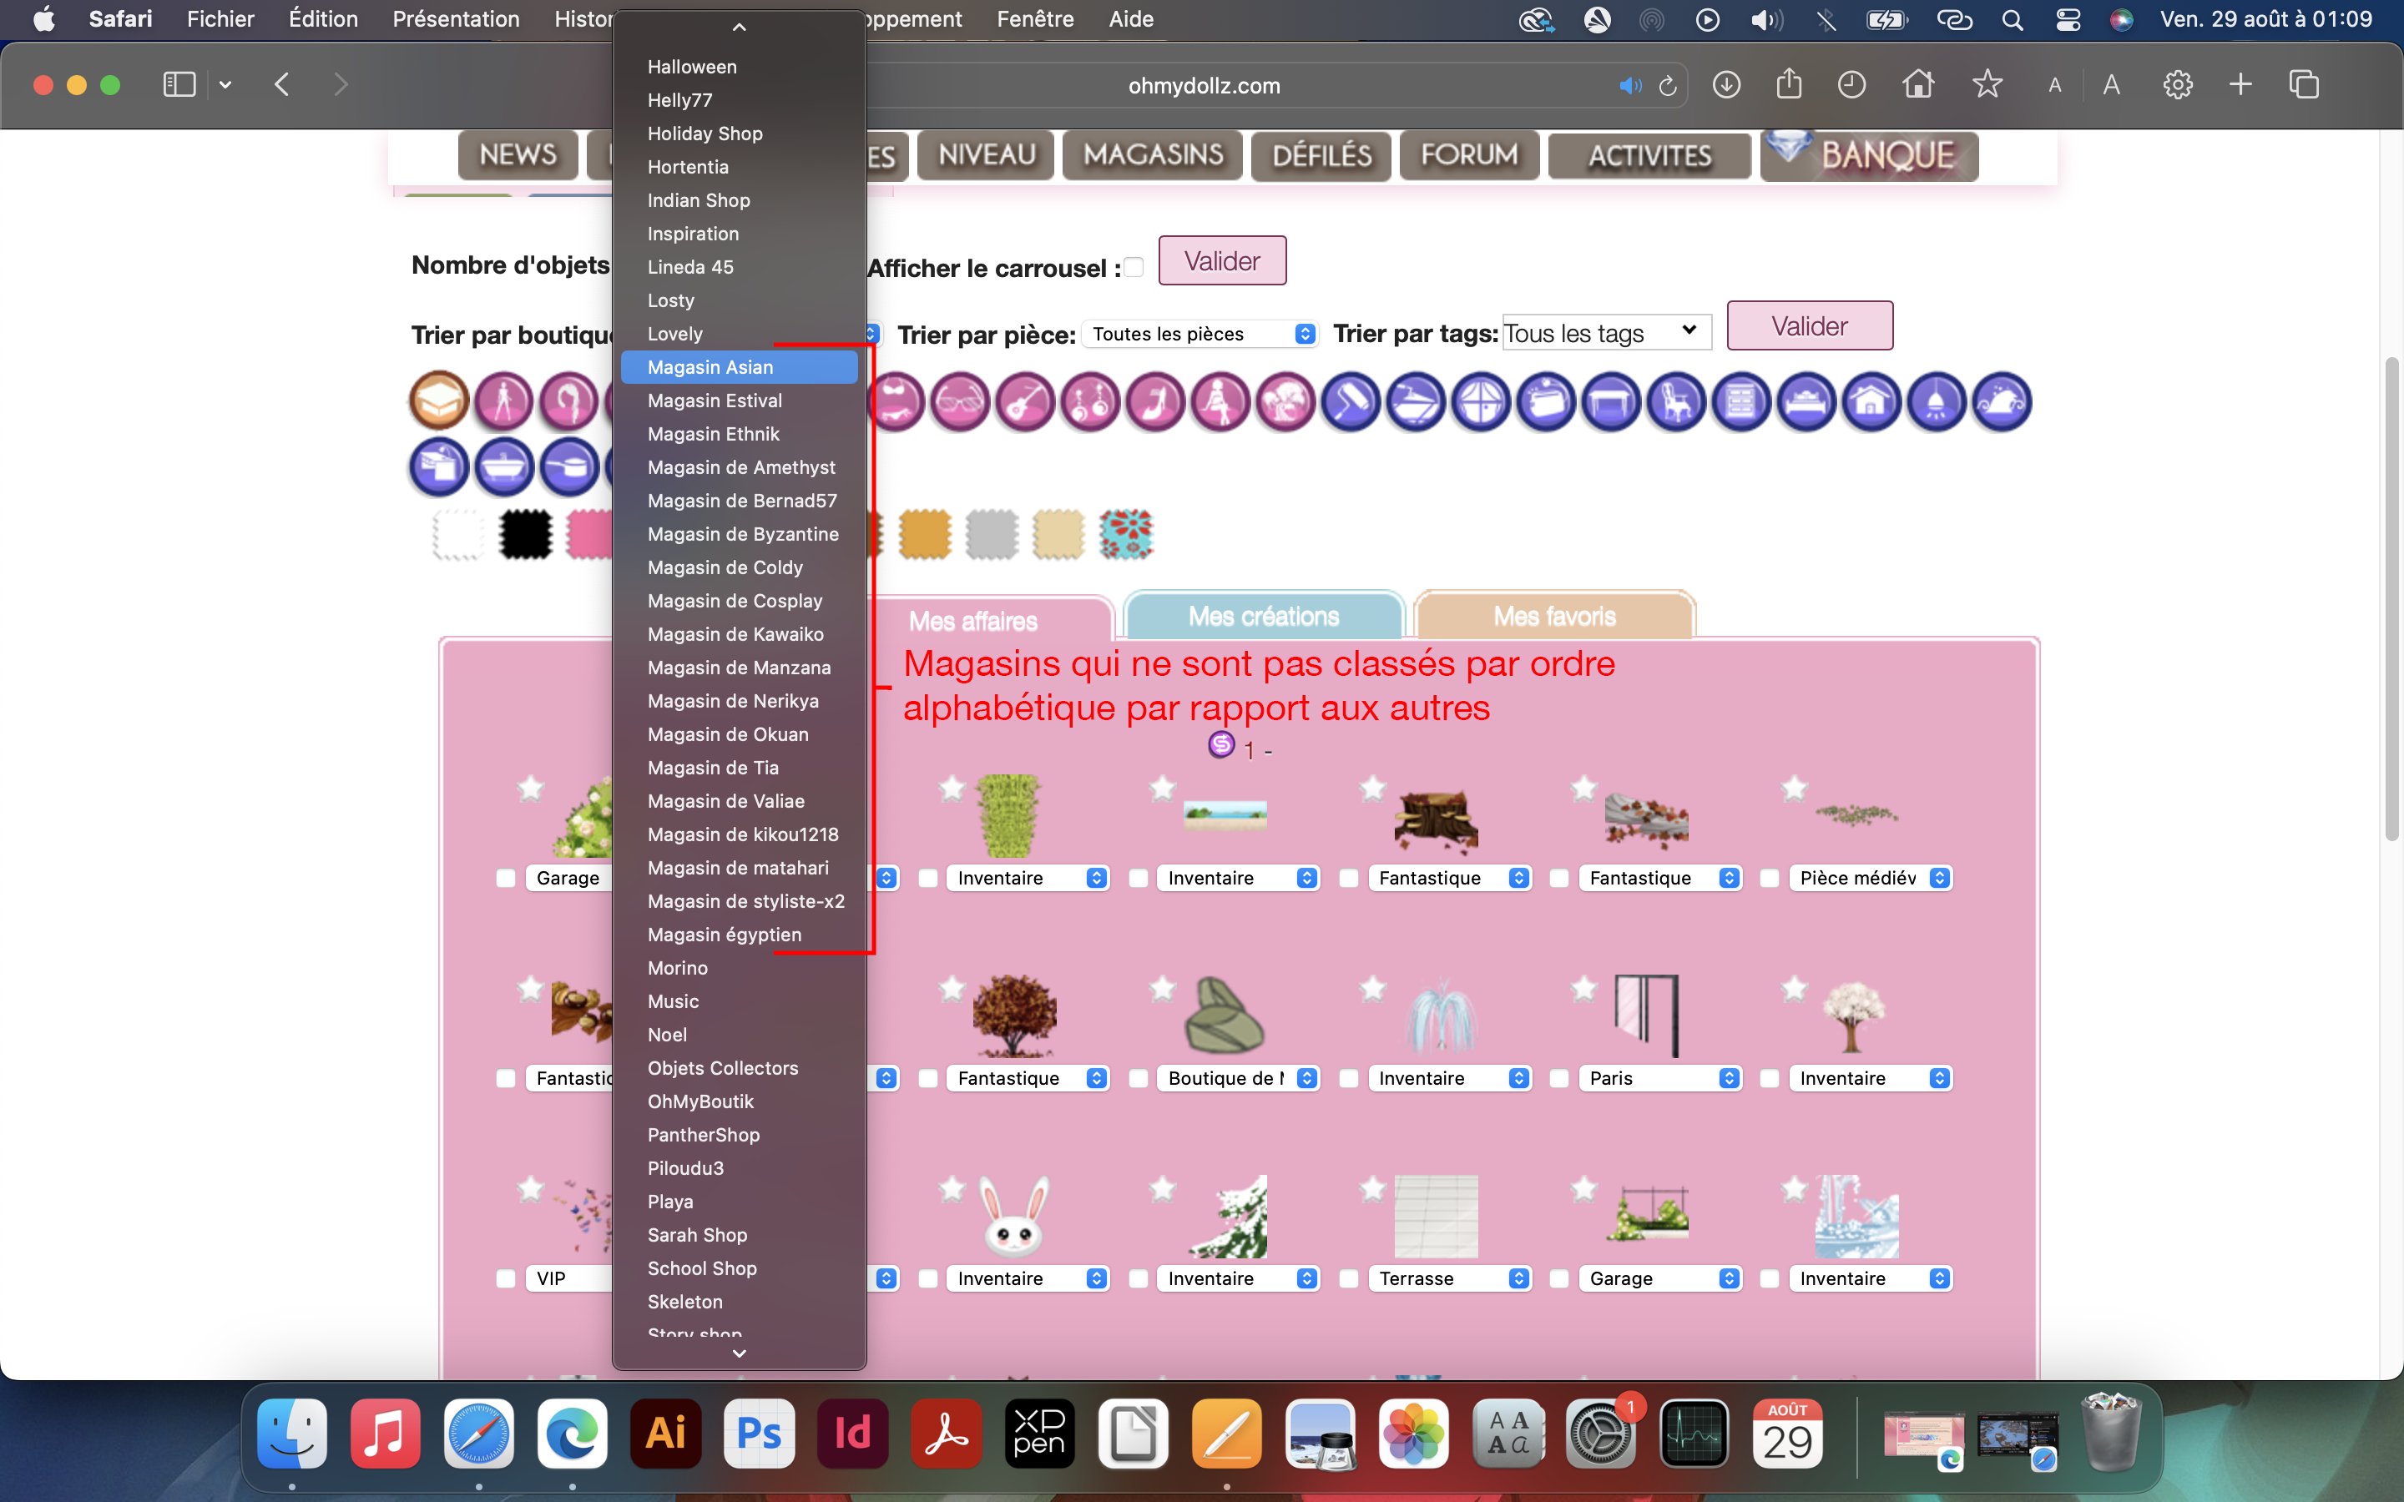Select the bathtub category filter icon

[505, 467]
